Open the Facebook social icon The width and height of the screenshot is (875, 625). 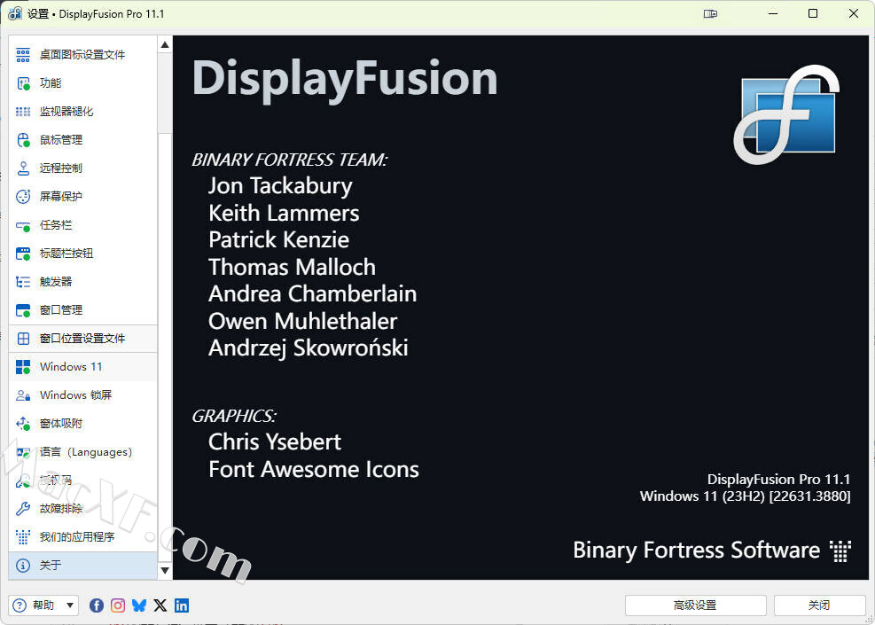pyautogui.click(x=97, y=605)
